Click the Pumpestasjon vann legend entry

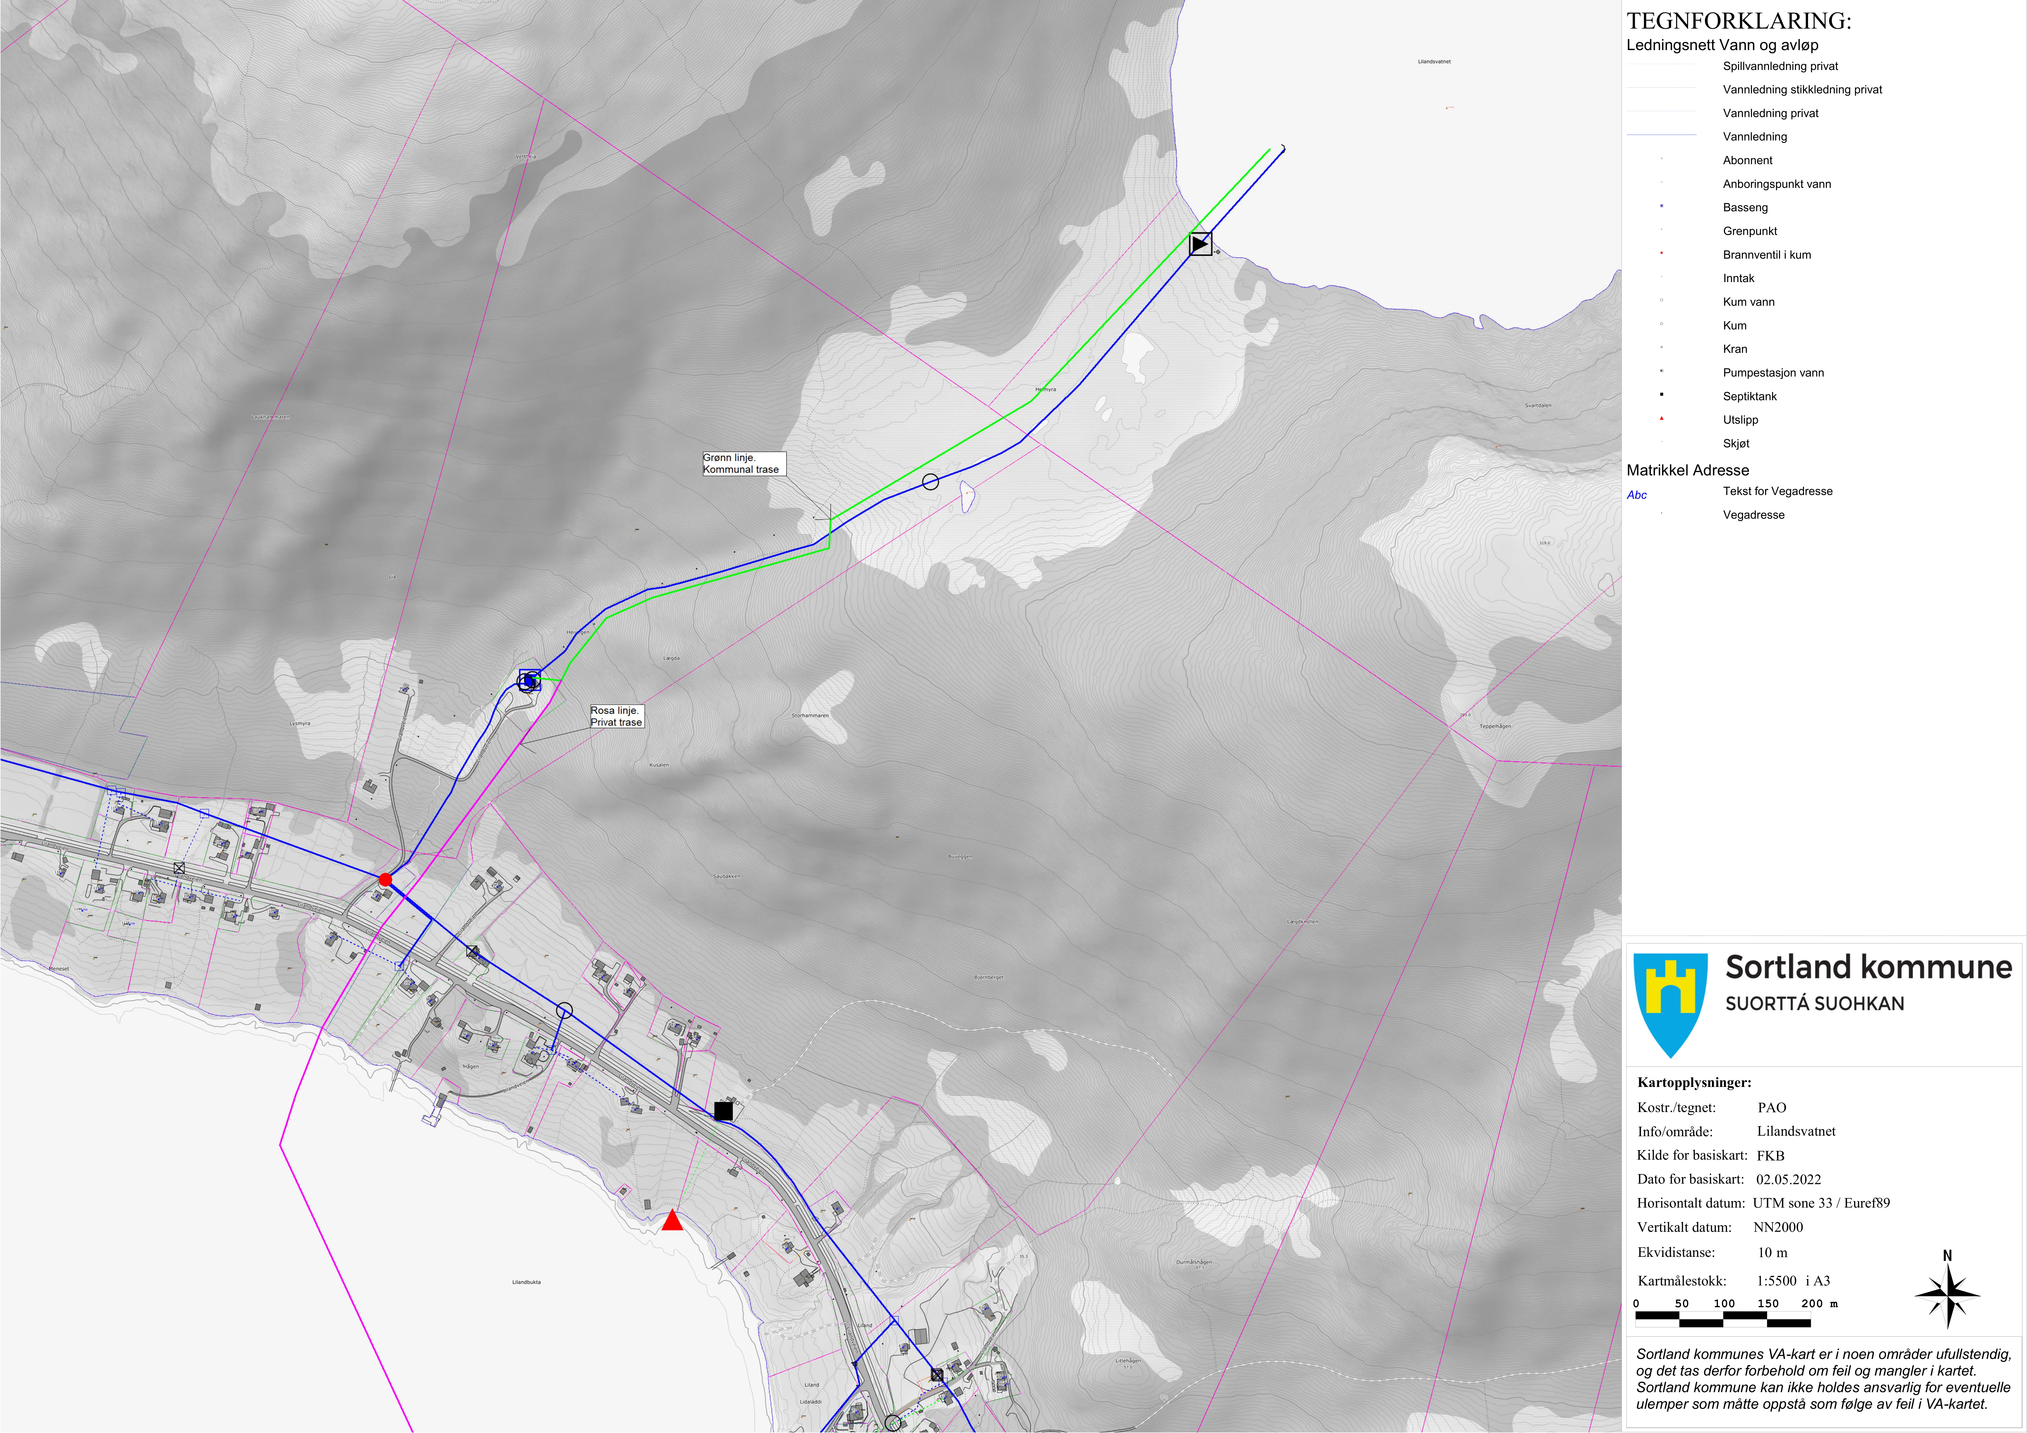(x=1774, y=372)
